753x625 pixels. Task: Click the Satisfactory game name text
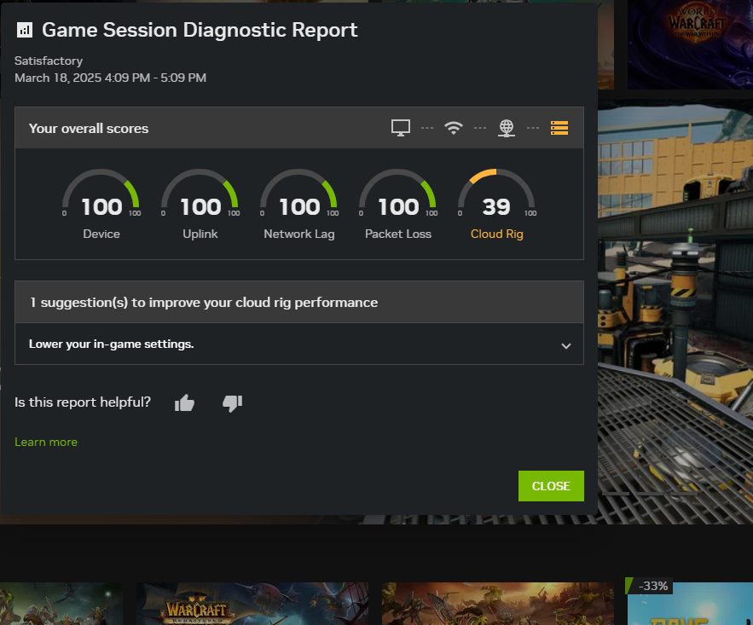[x=49, y=61]
